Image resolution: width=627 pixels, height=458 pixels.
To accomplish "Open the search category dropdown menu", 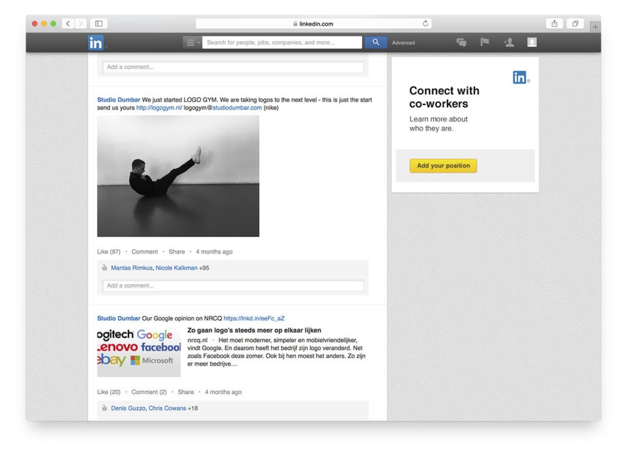I will click(x=192, y=42).
